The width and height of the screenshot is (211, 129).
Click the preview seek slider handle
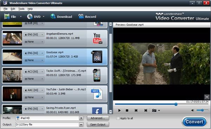point(176,104)
